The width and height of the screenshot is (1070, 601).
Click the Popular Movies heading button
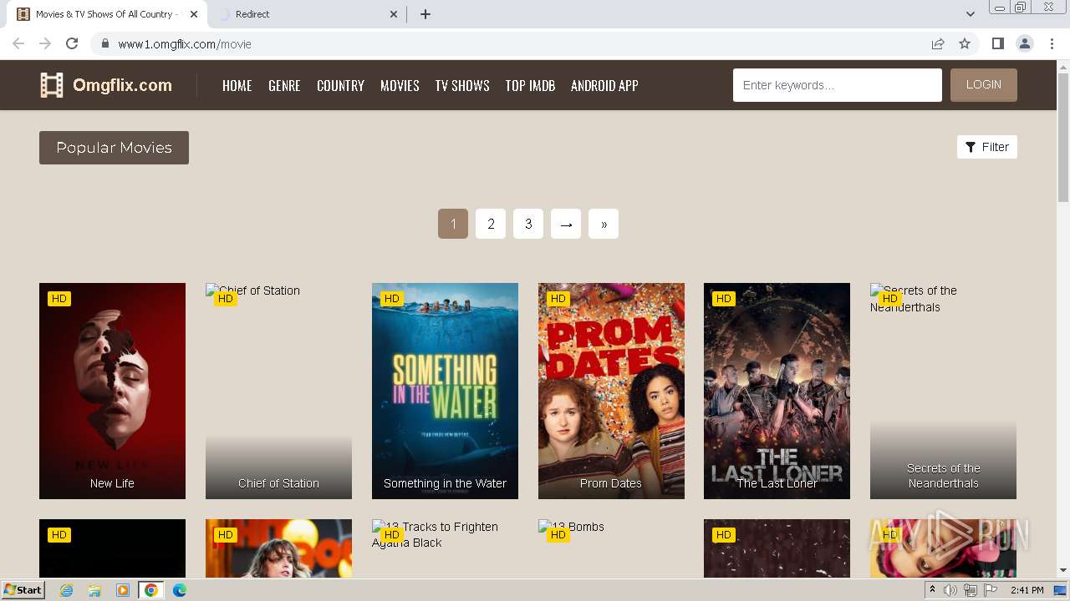(114, 148)
